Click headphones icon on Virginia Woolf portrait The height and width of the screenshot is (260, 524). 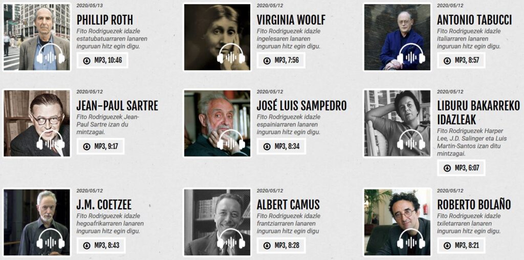click(x=231, y=54)
